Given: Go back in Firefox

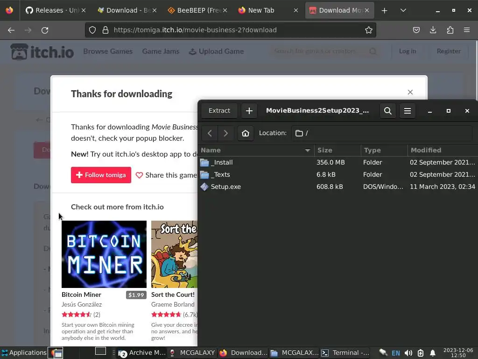Looking at the screenshot, I should 11,30.
